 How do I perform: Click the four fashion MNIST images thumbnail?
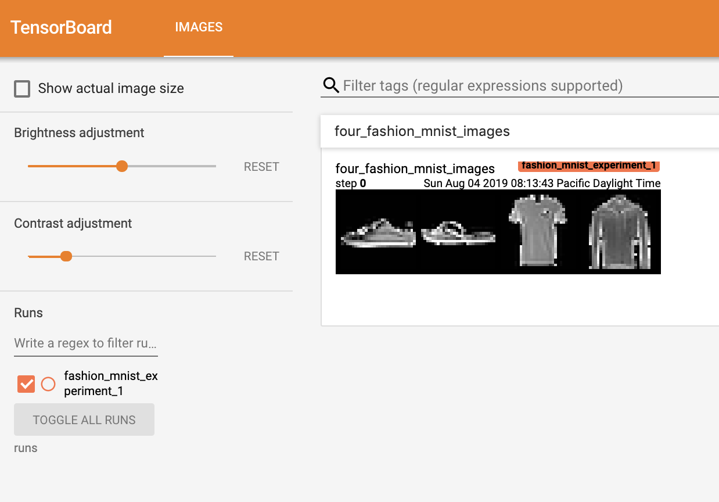(498, 231)
